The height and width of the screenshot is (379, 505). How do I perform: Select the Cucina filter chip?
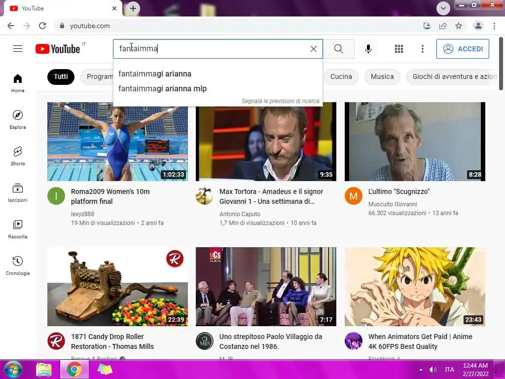[x=341, y=76]
